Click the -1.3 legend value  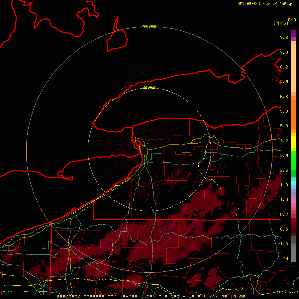[283, 244]
